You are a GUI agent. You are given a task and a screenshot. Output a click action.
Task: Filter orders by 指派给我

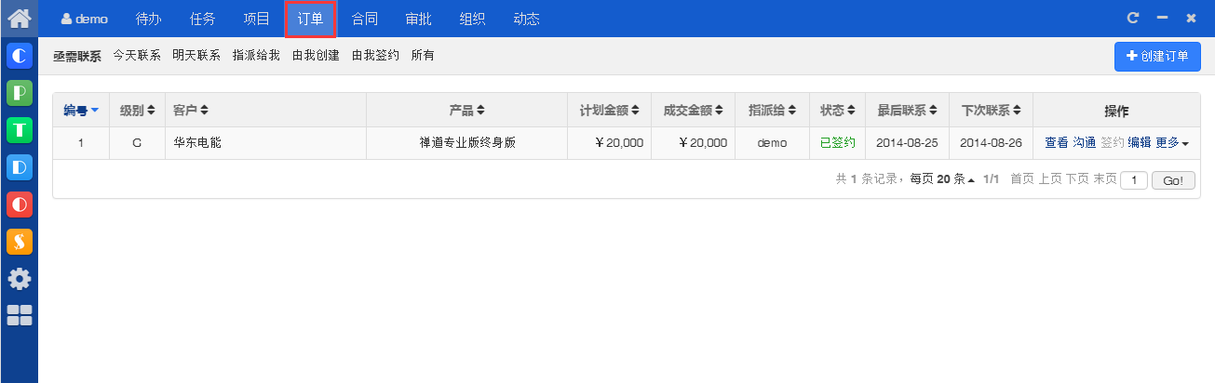click(256, 56)
